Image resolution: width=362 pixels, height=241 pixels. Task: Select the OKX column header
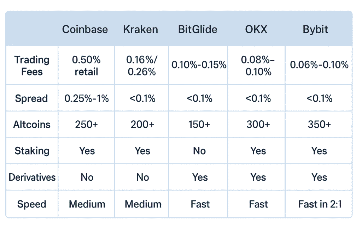coord(257,29)
